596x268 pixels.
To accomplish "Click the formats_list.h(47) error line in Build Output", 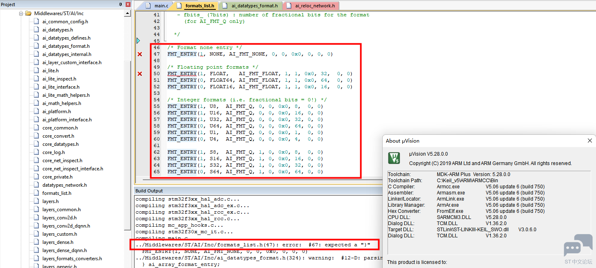I will click(253, 245).
